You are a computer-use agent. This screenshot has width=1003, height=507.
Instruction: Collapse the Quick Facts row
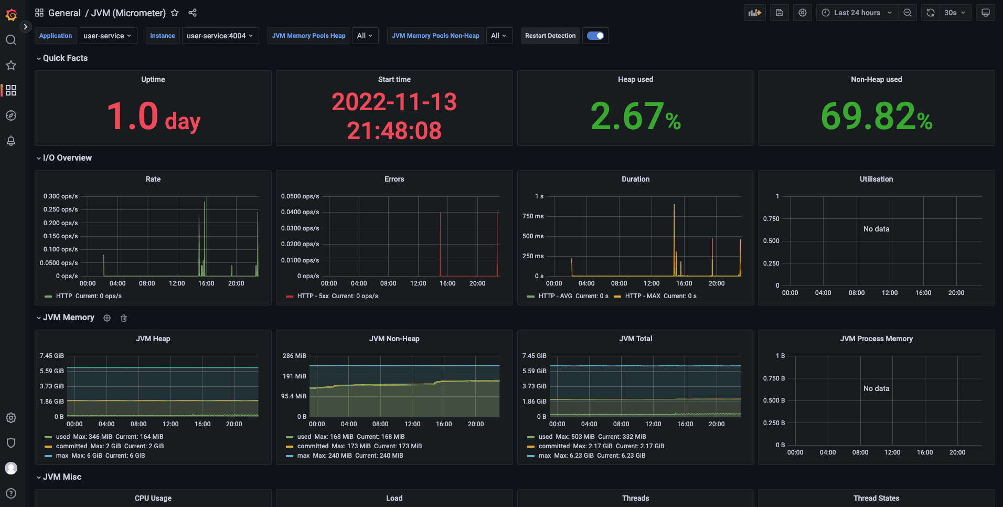61,58
